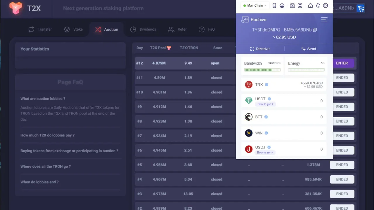The height and width of the screenshot is (210, 374).
Task: Click ENDED button for day #9
Action: 342,107
